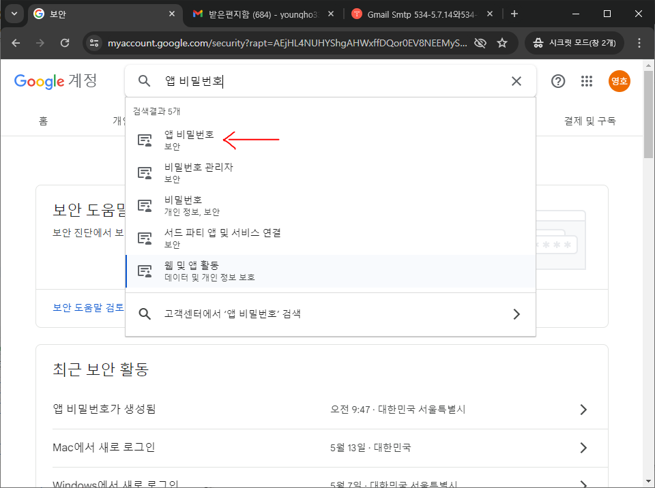Click the magnifier icon in the search box

pos(144,81)
